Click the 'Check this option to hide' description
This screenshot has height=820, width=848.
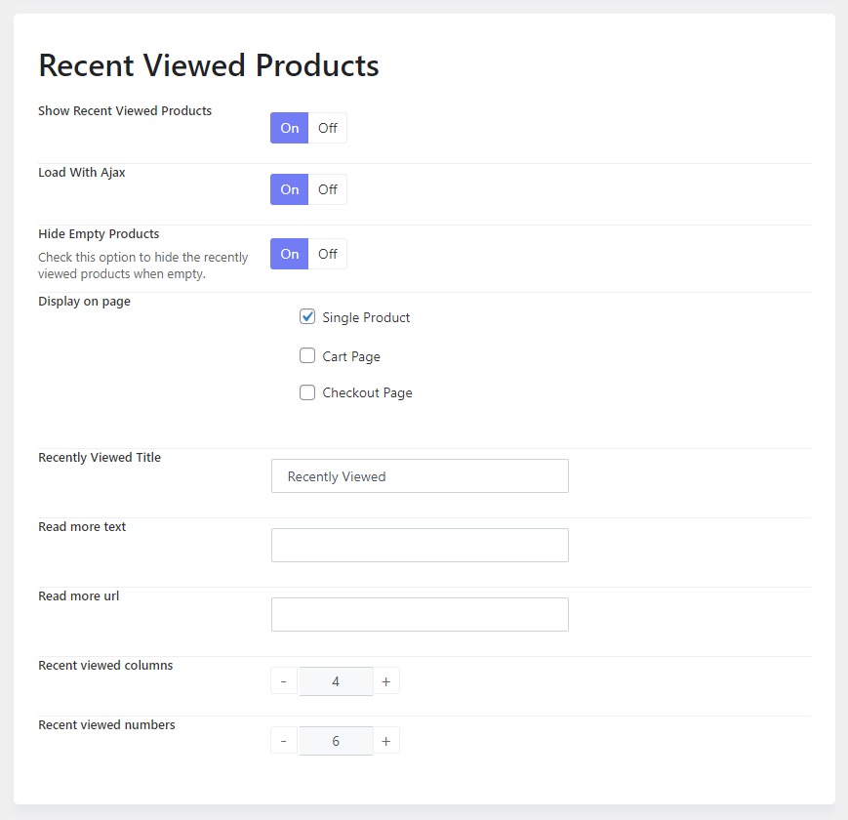point(143,266)
